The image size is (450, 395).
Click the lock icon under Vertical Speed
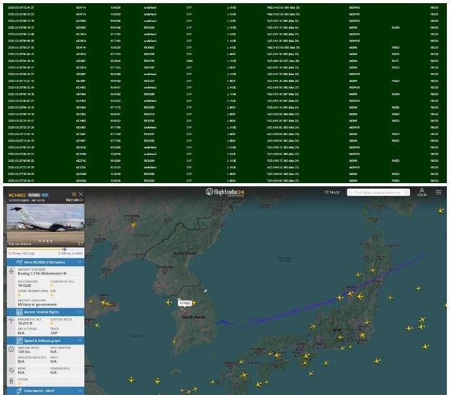pos(52,323)
